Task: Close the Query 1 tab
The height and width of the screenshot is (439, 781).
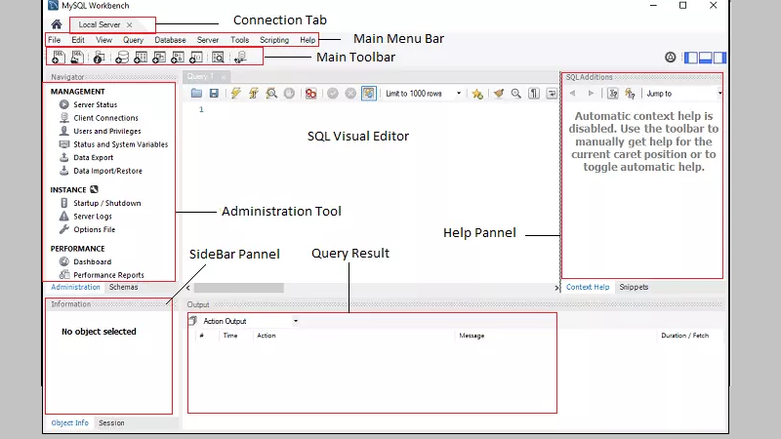Action: [224, 77]
